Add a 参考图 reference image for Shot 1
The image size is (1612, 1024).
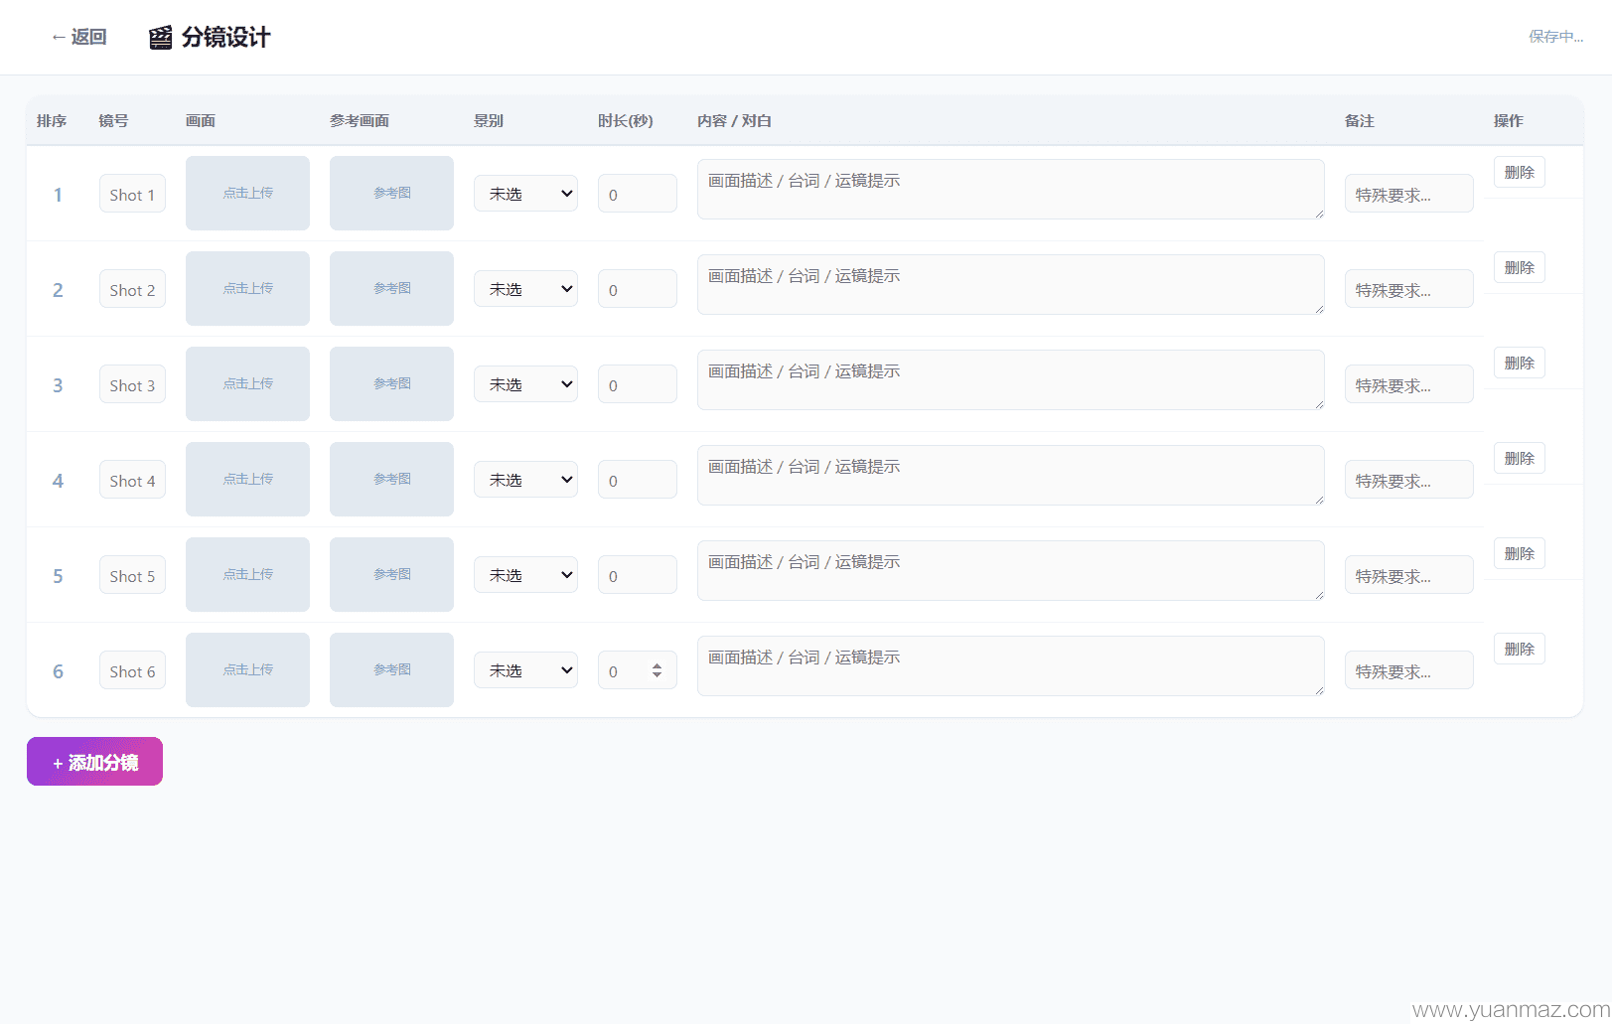pyautogui.click(x=391, y=193)
